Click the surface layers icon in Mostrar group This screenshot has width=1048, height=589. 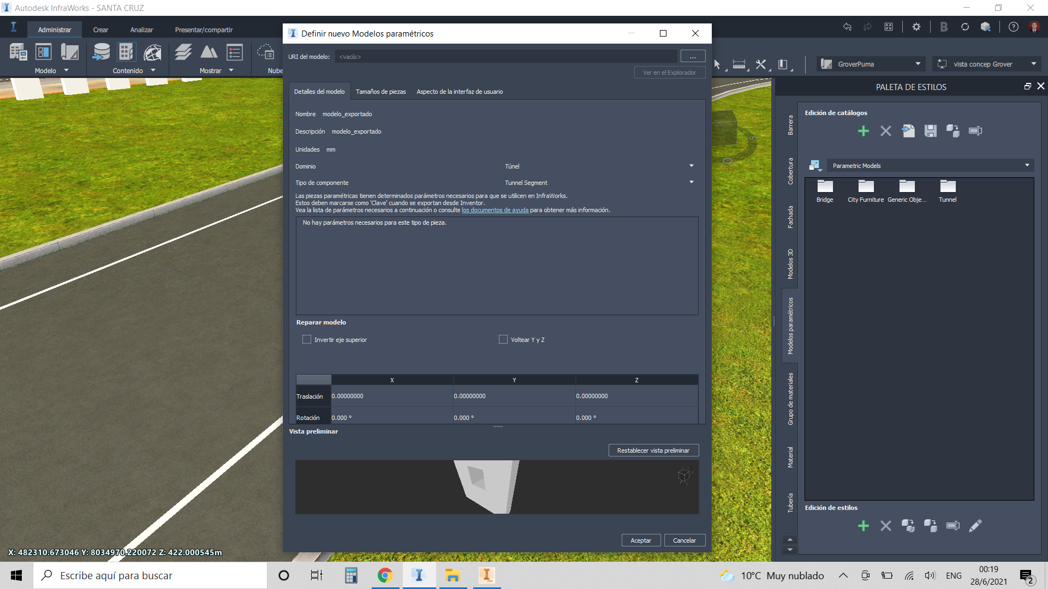183,52
